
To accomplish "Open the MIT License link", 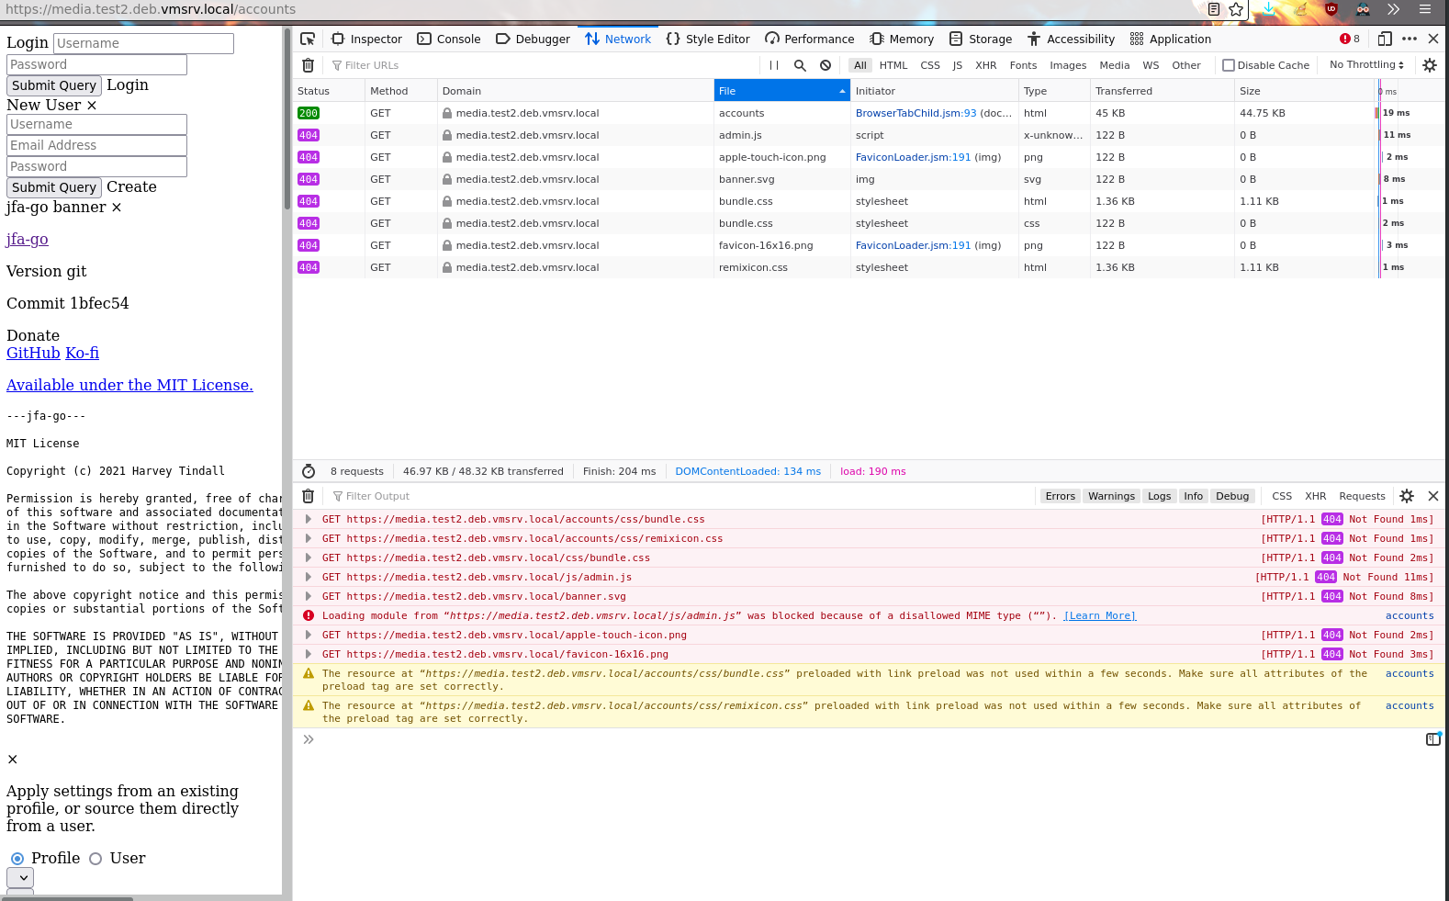I will coord(129,385).
